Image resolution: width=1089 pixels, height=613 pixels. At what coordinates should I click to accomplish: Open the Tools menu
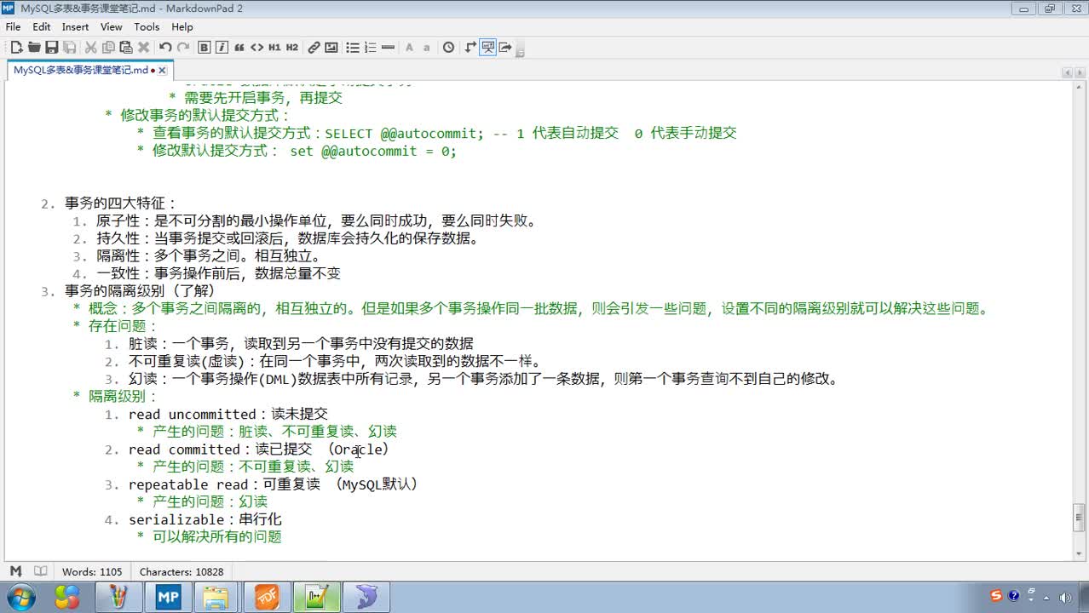[147, 27]
